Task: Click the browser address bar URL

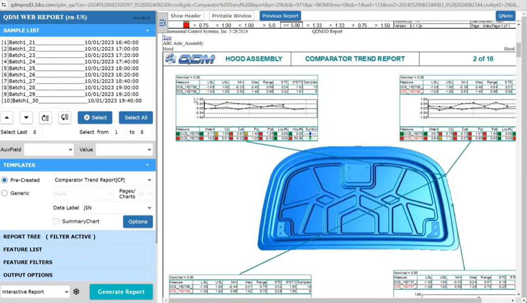Action: point(265,4)
